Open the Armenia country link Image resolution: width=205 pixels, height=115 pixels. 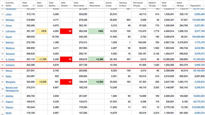pyautogui.click(x=10, y=65)
